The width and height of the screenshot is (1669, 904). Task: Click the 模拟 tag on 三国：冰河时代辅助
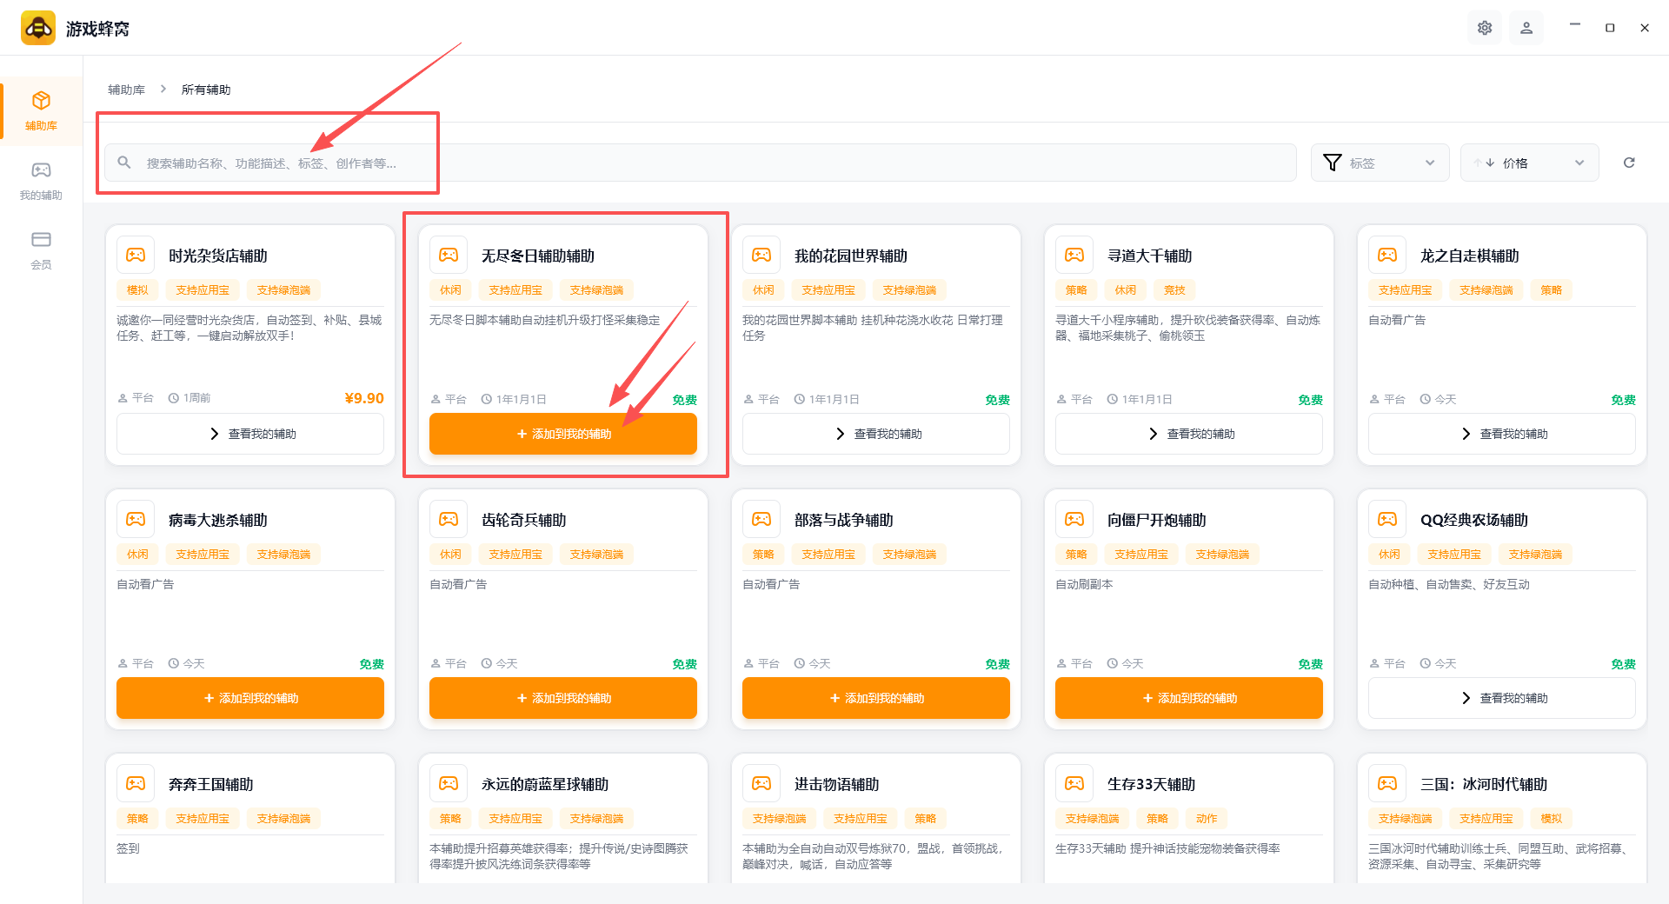coord(1551,819)
